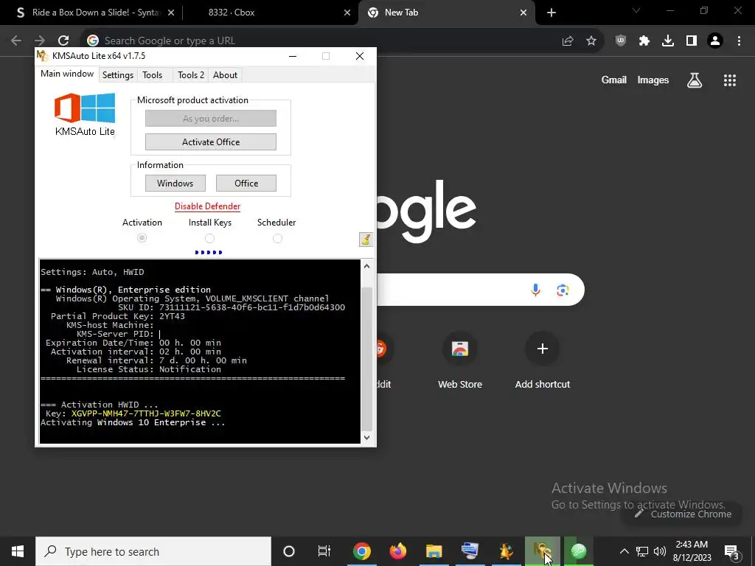Switch to the Main window tab

pos(67,74)
